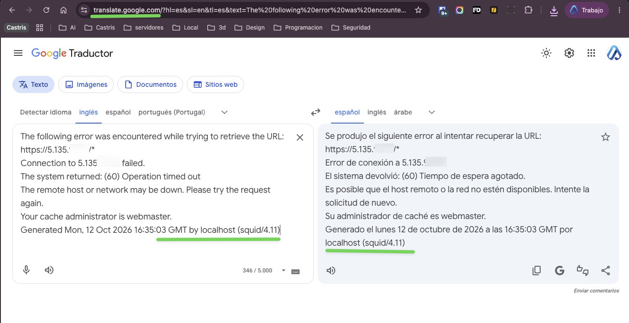Start voice input with the microphone
629x323 pixels.
26,270
